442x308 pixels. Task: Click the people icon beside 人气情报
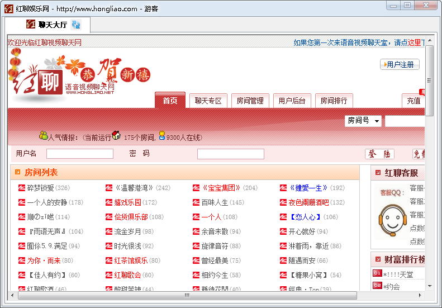click(x=43, y=136)
